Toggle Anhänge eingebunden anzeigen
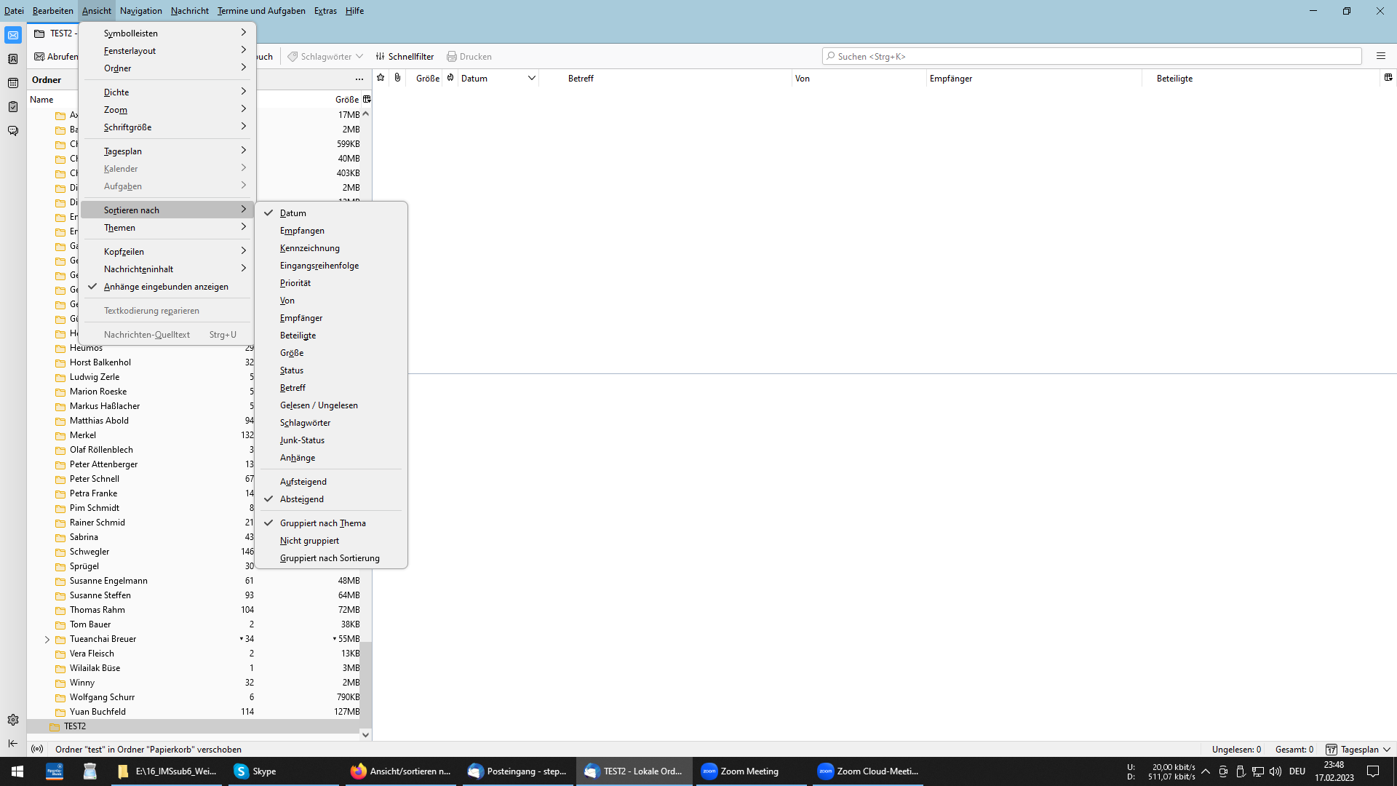 point(166,287)
